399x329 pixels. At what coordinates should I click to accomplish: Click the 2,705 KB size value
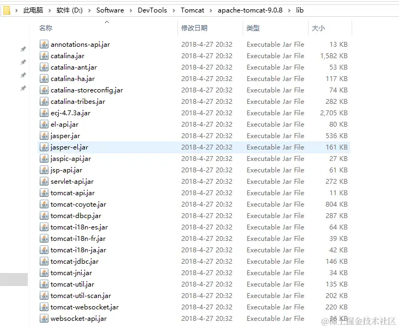click(x=334, y=113)
